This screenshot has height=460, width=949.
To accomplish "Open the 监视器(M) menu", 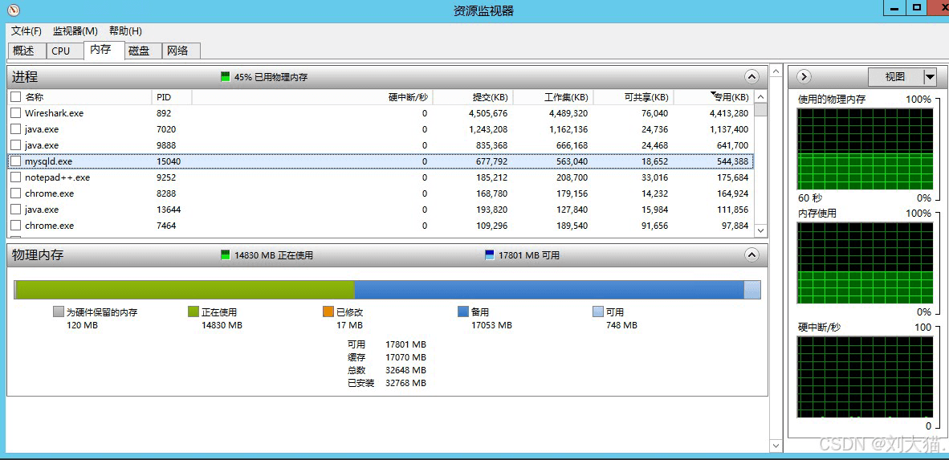I will pos(75,31).
